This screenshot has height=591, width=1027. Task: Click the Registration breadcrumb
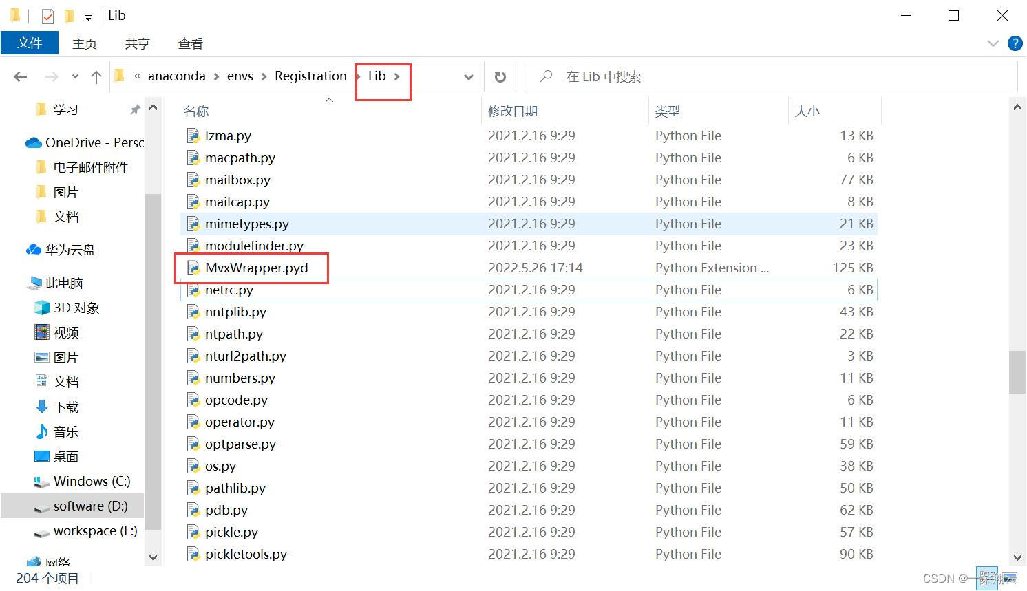310,76
